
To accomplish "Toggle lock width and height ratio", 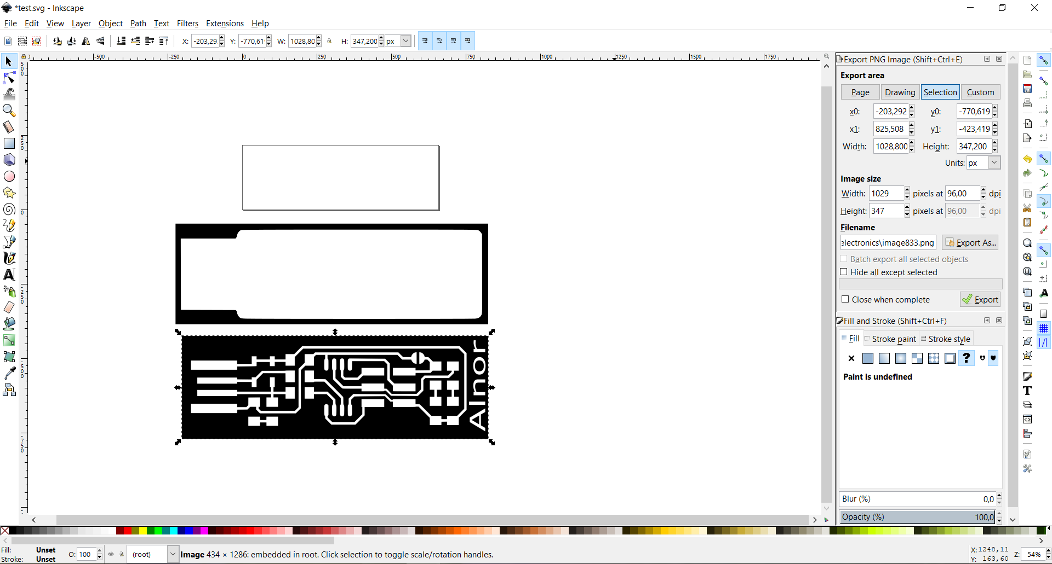I will tap(329, 41).
